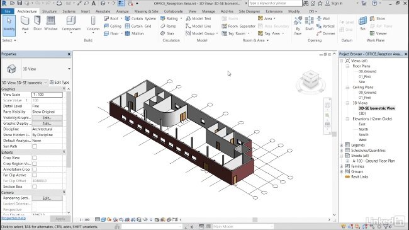Image resolution: width=409 pixels, height=230 pixels.
Task: Switch to the Annotate ribbon tab
Action: (x=103, y=11)
